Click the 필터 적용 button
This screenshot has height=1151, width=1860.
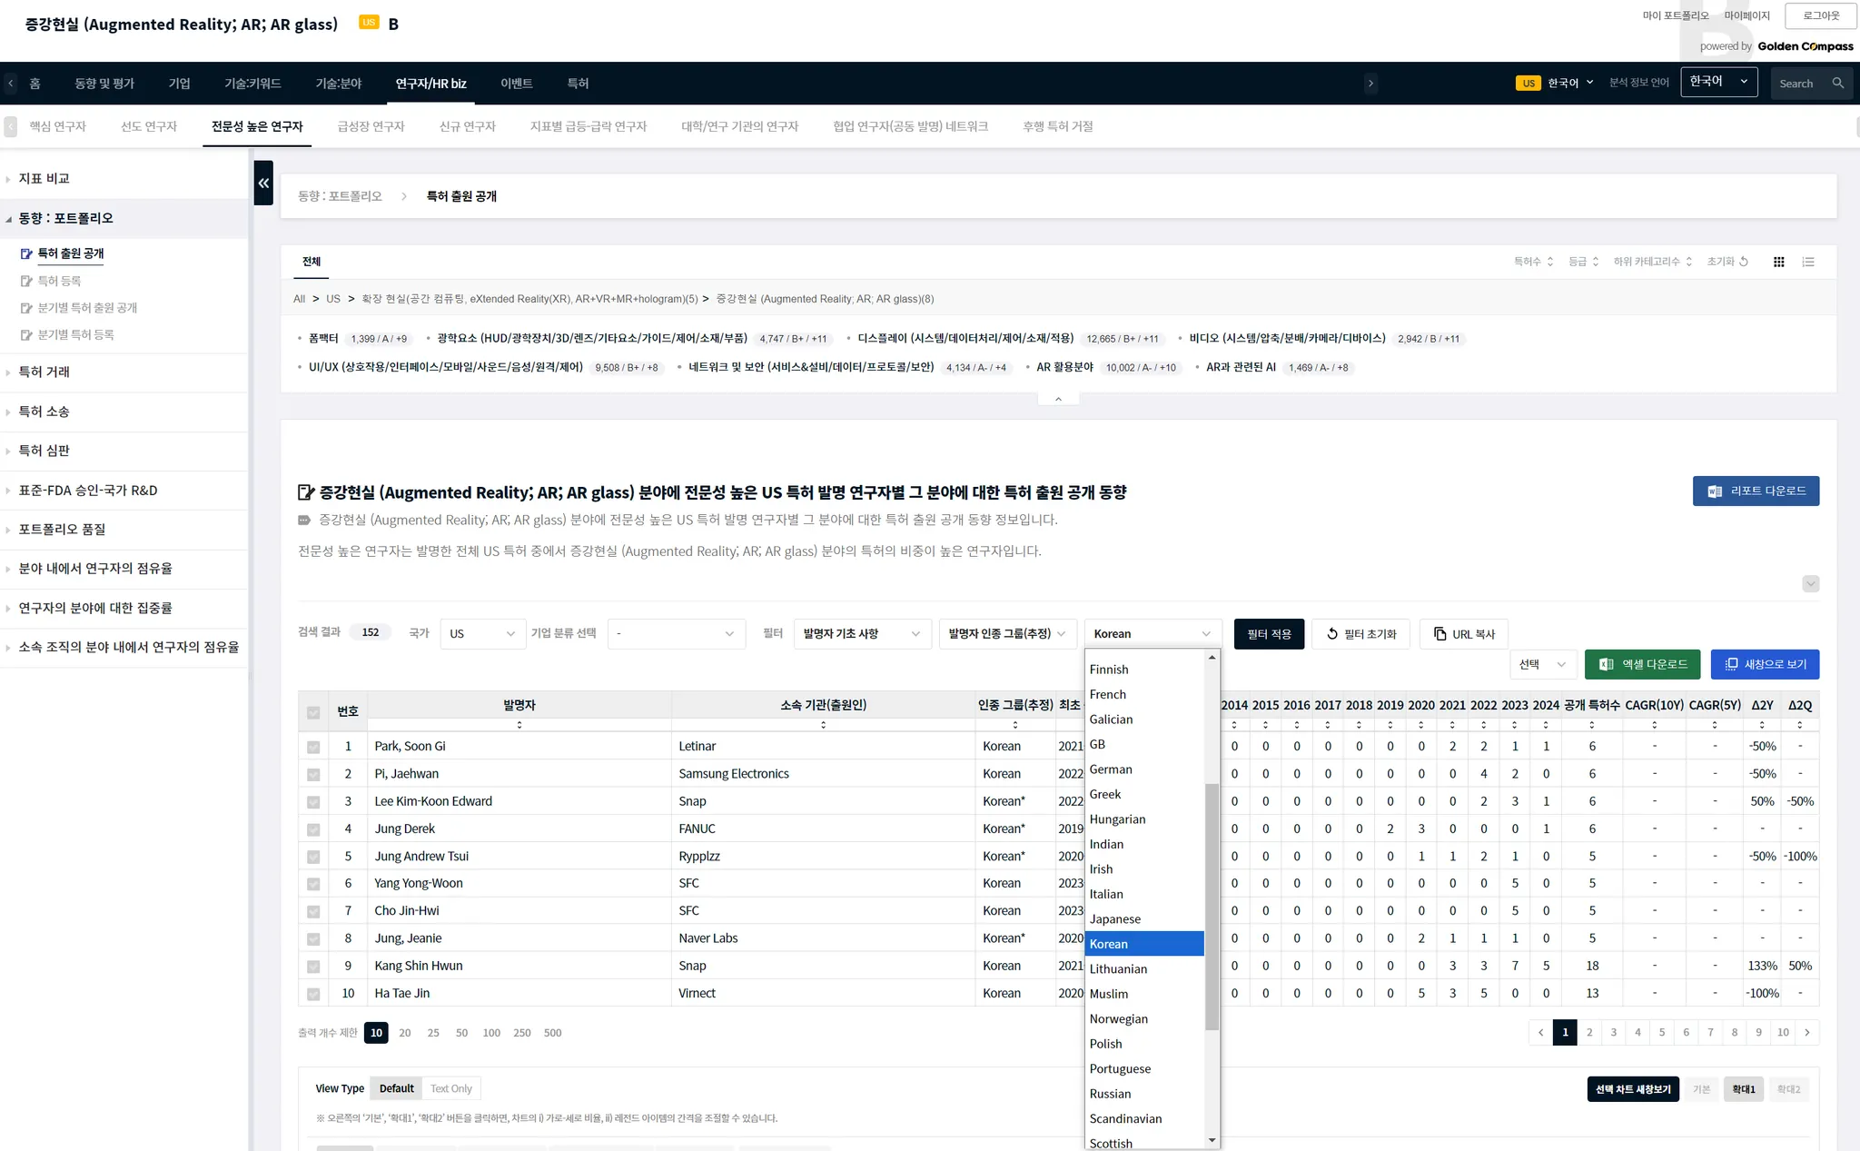1269,634
